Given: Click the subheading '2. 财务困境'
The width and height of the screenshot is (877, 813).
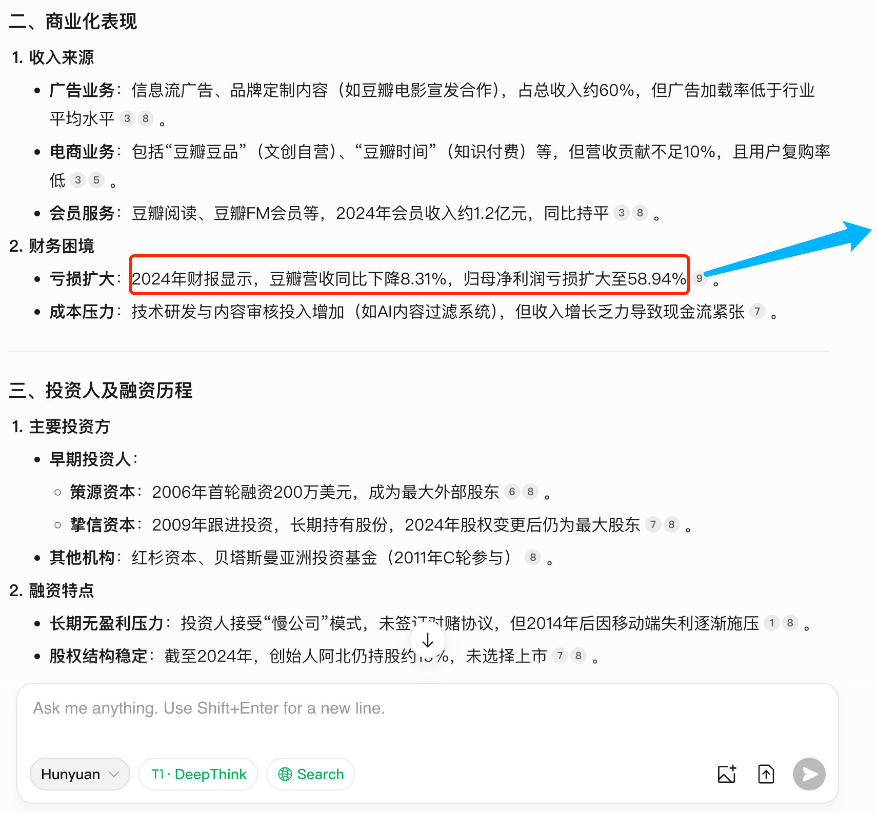Looking at the screenshot, I should click(x=52, y=246).
